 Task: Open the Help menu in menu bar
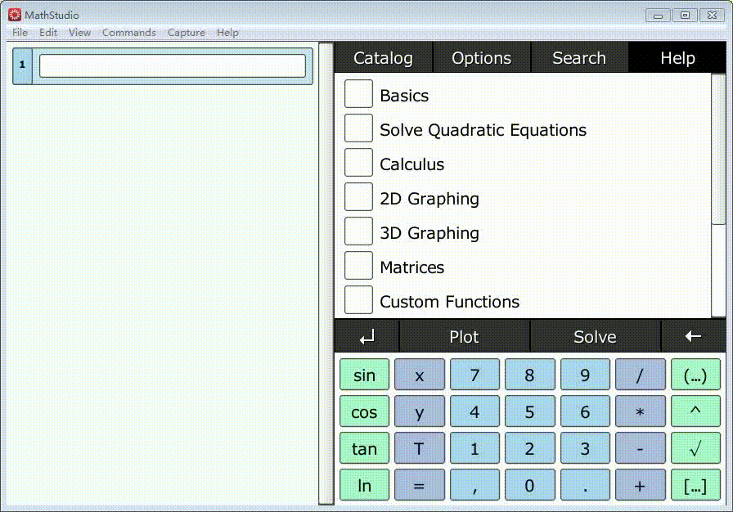click(227, 32)
